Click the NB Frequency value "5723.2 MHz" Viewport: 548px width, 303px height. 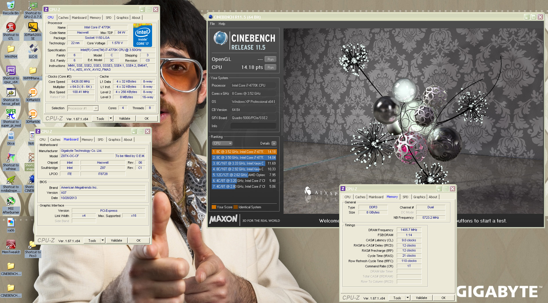coord(430,218)
